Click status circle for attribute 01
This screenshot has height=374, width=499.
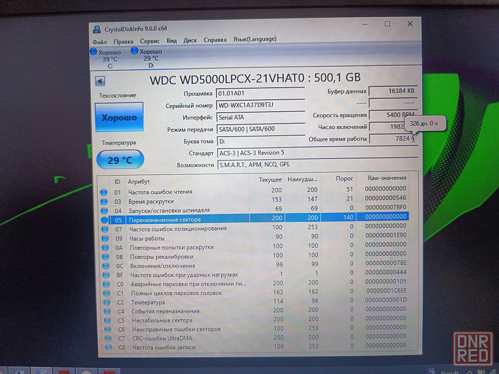click(x=104, y=192)
